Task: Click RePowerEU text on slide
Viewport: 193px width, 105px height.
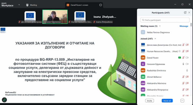Action: [x=11, y=92]
